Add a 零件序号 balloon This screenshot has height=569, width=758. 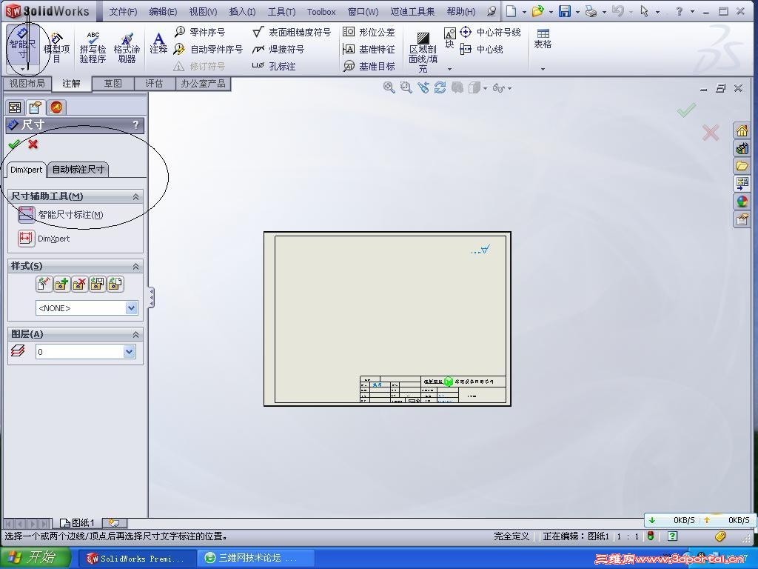(x=200, y=32)
